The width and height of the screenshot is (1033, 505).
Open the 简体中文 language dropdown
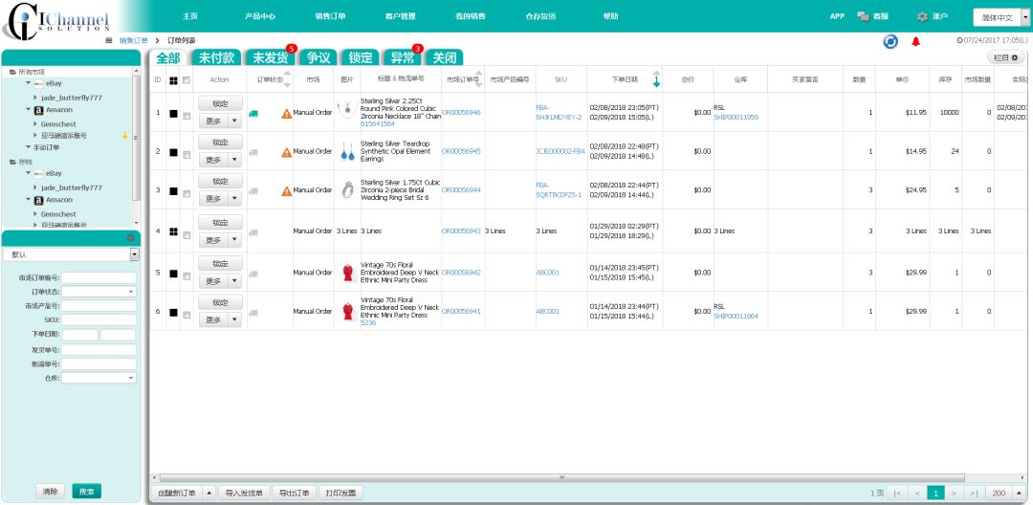[1001, 18]
